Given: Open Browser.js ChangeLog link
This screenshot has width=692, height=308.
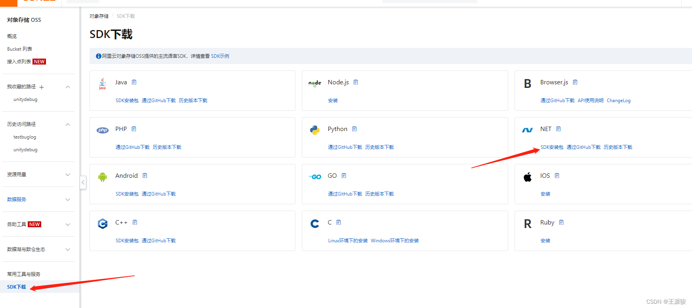Looking at the screenshot, I should 618,101.
